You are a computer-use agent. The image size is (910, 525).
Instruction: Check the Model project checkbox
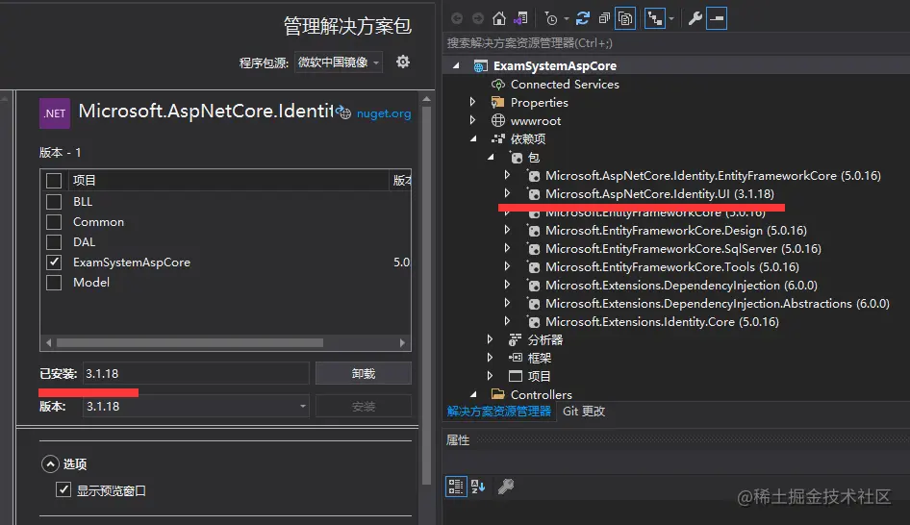[54, 283]
